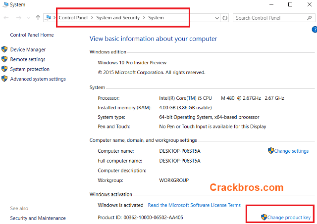The width and height of the screenshot is (317, 224).
Task: Open Control Panel Home link
Action: click(32, 35)
